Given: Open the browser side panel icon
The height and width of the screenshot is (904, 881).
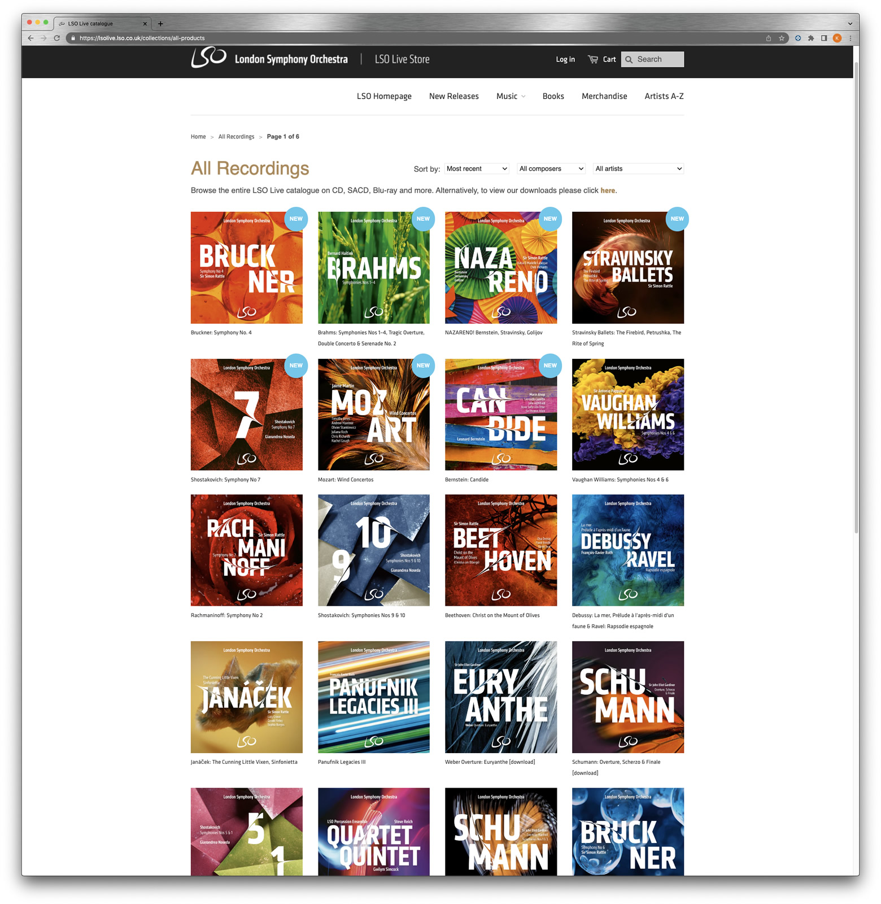Looking at the screenshot, I should 824,38.
